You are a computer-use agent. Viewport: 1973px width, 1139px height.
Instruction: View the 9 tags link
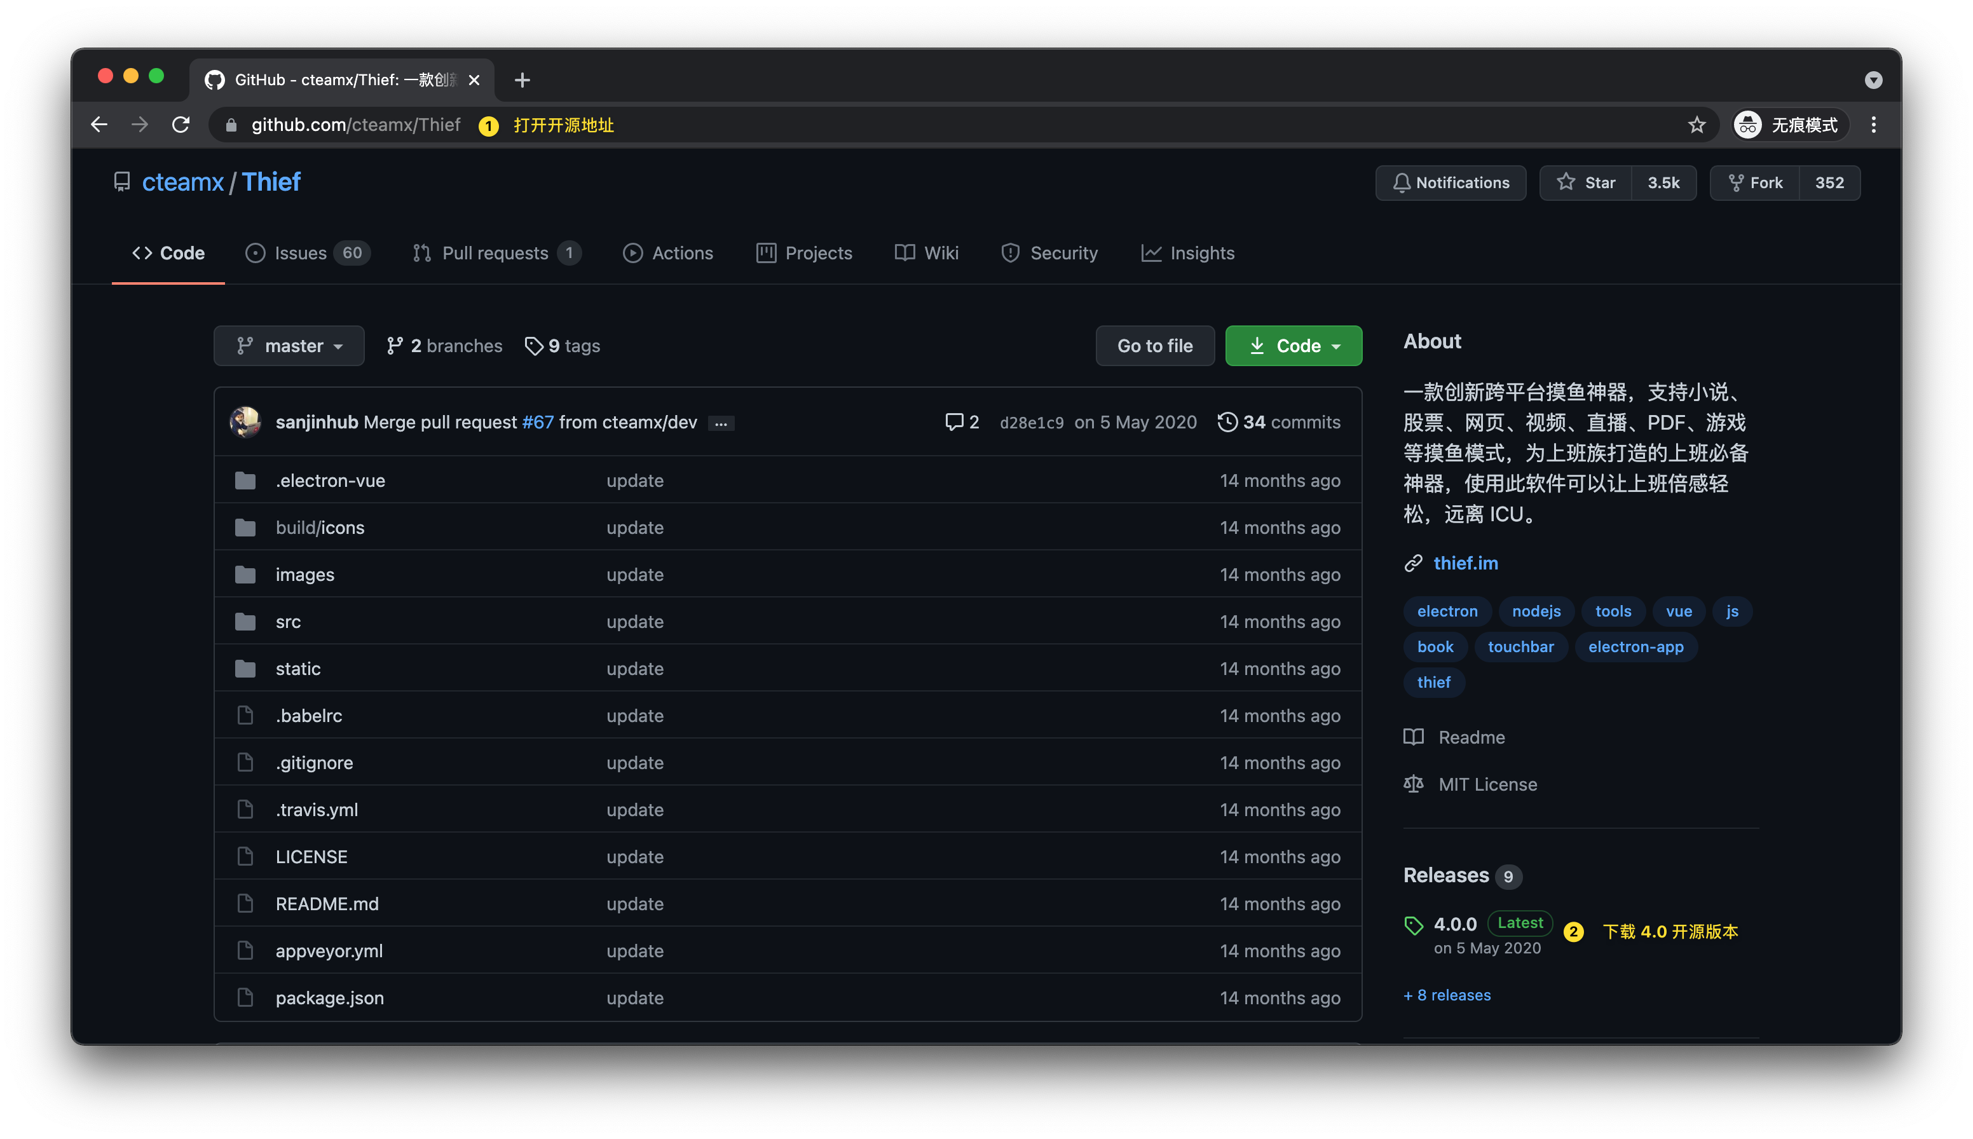click(x=562, y=345)
